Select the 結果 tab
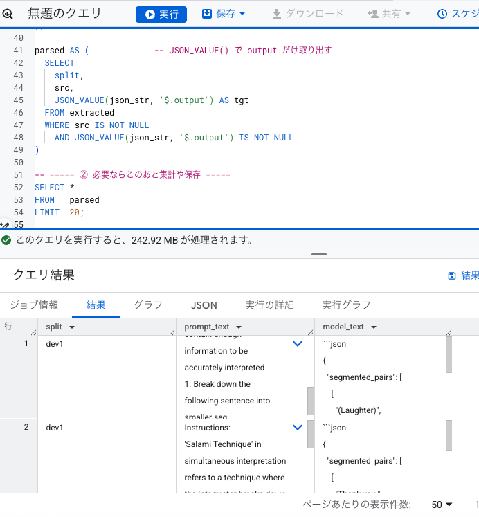 (96, 305)
